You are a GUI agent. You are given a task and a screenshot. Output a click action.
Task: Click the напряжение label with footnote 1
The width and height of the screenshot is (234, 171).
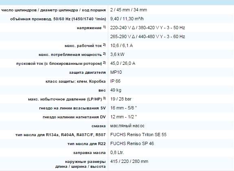tap(91, 28)
